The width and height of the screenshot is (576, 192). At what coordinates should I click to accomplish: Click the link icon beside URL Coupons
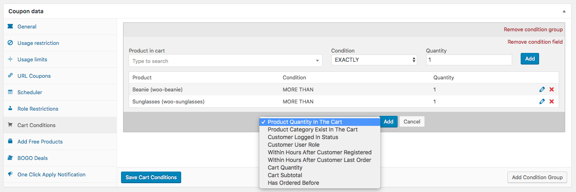click(x=10, y=76)
